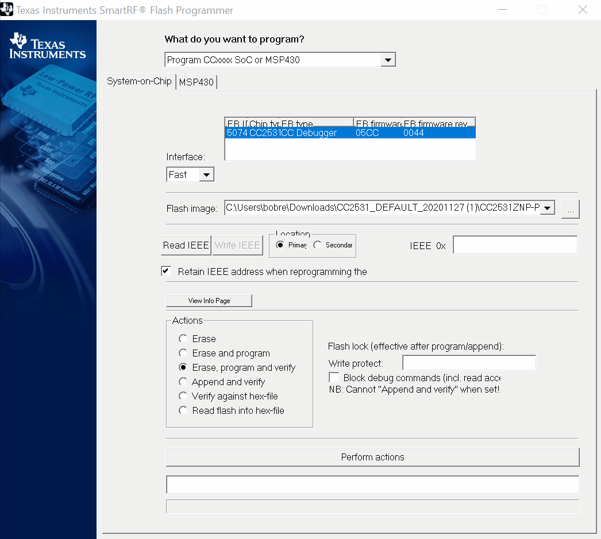Viewport: 601px width, 539px height.
Task: Select Erase and program action
Action: [183, 353]
